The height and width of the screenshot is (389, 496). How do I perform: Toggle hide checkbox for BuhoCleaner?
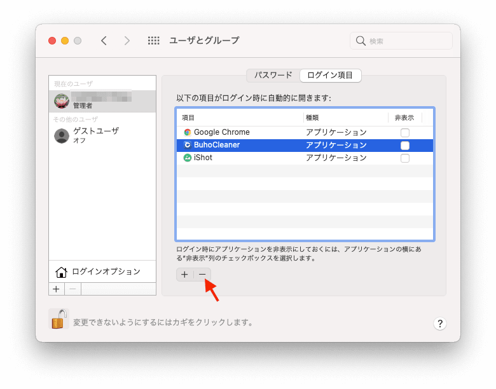(405, 146)
